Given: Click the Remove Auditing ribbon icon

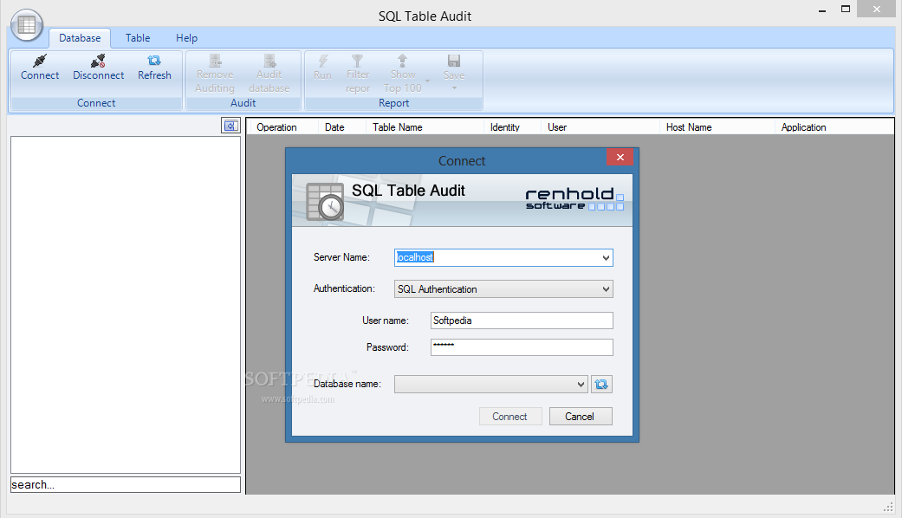Looking at the screenshot, I should click(215, 61).
